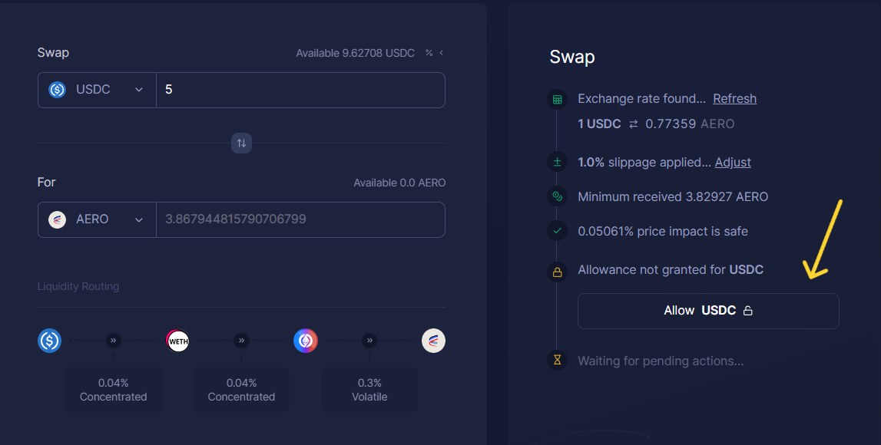Click the USDC amount input field showing 5

point(300,89)
